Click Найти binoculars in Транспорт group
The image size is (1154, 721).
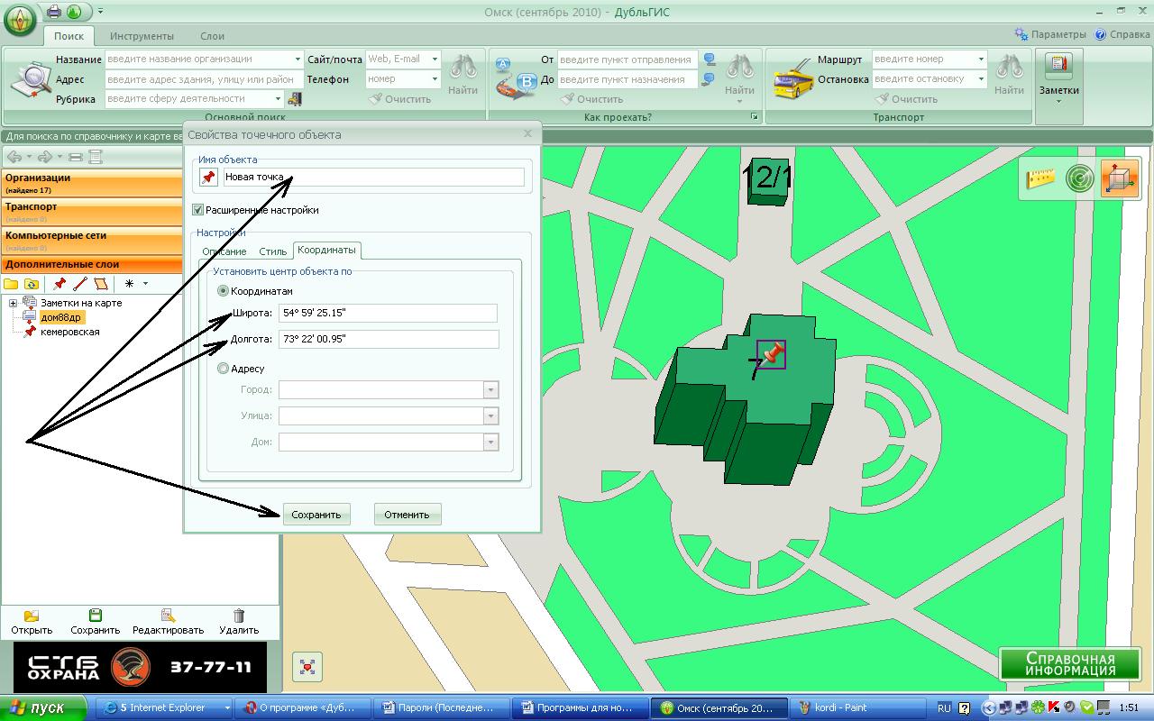(x=1010, y=76)
